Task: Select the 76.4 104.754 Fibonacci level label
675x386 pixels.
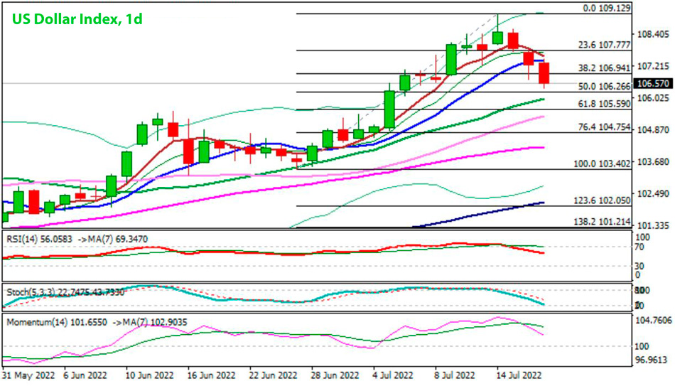Action: tap(604, 127)
